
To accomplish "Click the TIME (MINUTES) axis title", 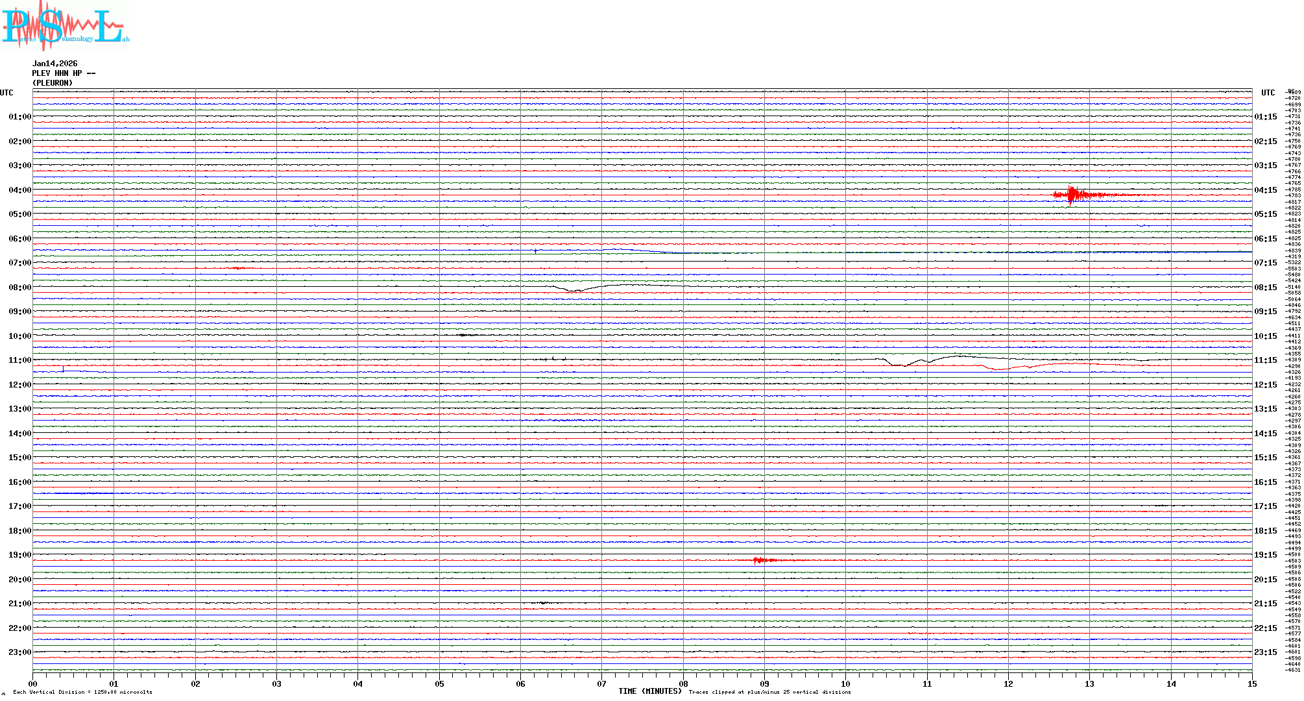I will tap(649, 691).
